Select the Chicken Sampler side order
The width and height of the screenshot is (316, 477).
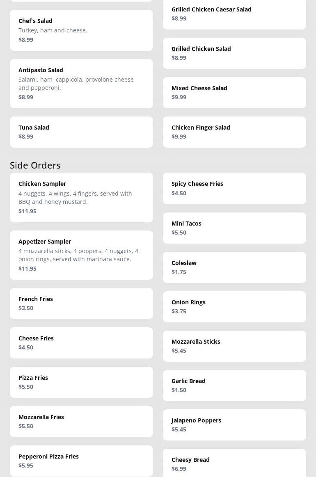81,197
